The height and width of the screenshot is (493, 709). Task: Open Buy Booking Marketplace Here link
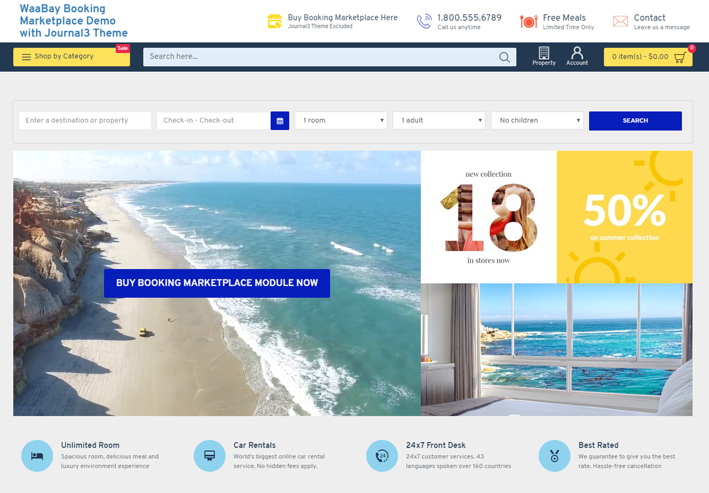343,18
